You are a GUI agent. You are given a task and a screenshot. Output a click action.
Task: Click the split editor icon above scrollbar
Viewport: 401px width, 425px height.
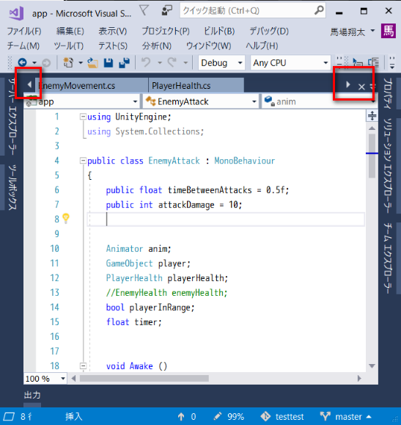pos(372,116)
